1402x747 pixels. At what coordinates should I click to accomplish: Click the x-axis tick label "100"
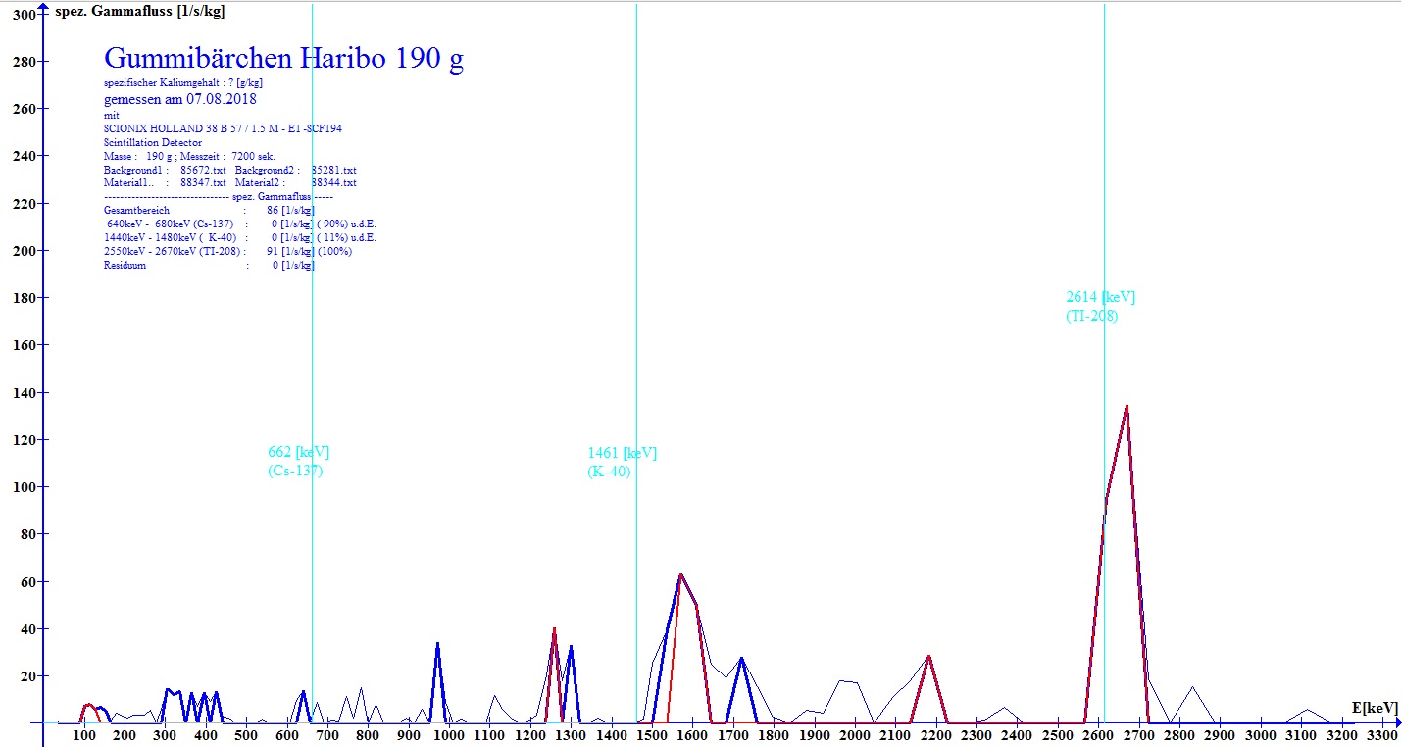point(85,735)
